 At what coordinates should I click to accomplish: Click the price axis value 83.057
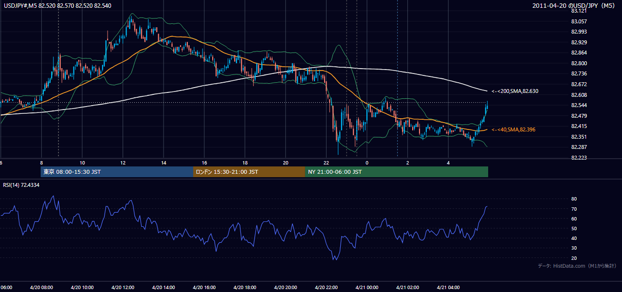coord(579,21)
